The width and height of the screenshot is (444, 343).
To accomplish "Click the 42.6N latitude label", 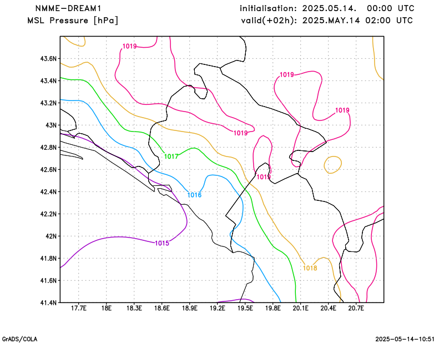I will 48,170.
